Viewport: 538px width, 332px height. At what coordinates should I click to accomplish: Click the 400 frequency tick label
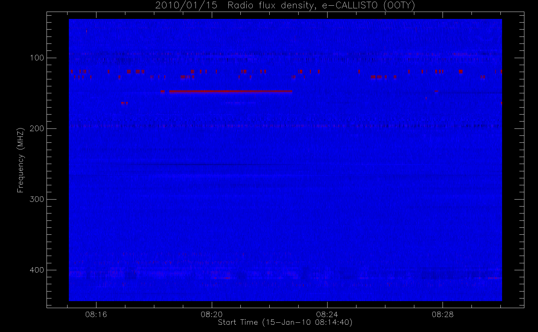pyautogui.click(x=37, y=270)
